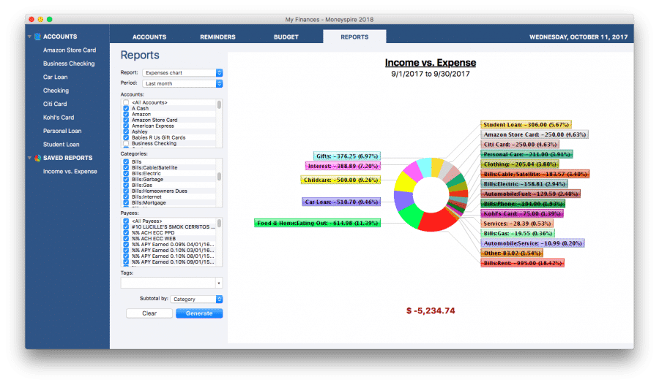659x385 pixels.
Task: Click the Clear button
Action: (x=149, y=313)
